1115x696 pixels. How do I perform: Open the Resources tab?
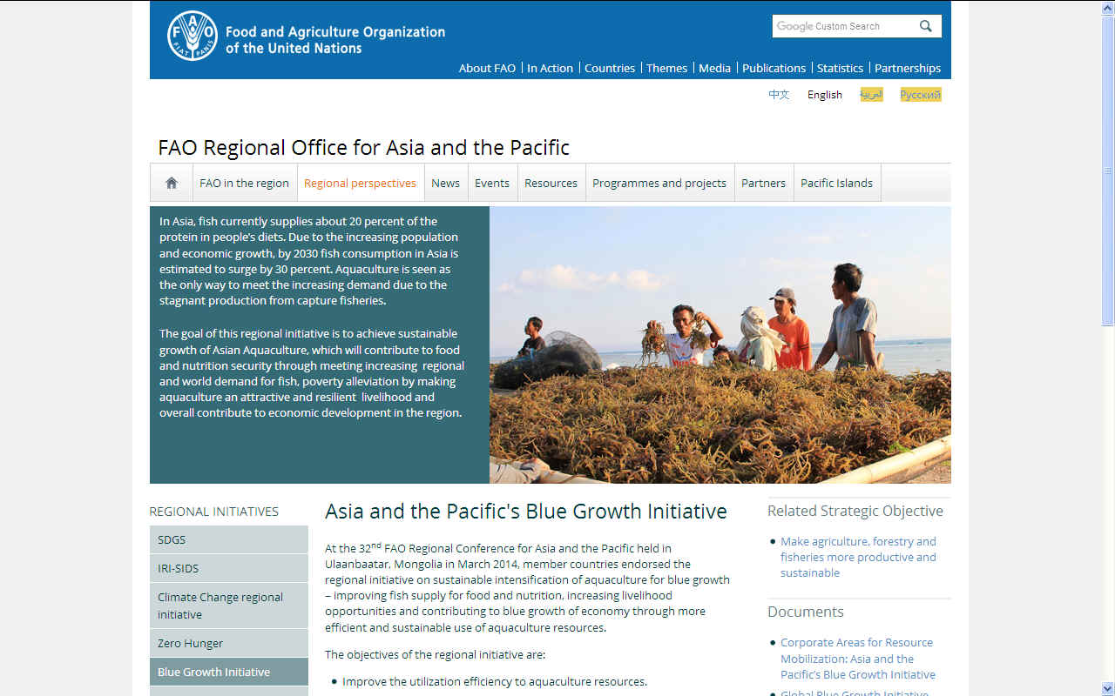551,183
